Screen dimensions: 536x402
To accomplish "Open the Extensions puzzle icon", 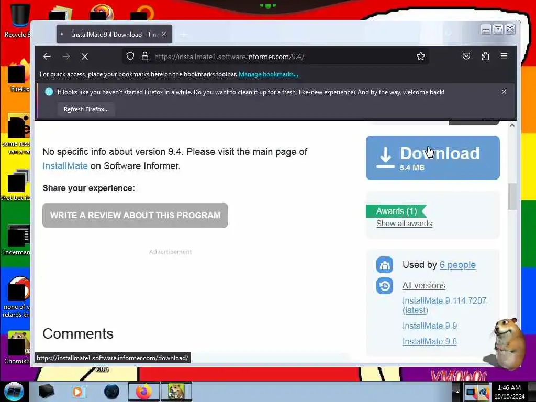I will click(x=485, y=56).
